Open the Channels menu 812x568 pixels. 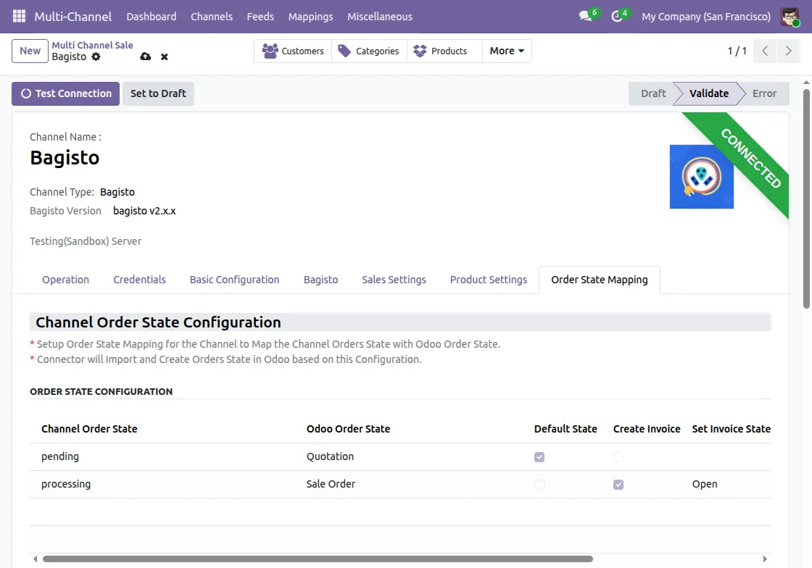pyautogui.click(x=211, y=17)
